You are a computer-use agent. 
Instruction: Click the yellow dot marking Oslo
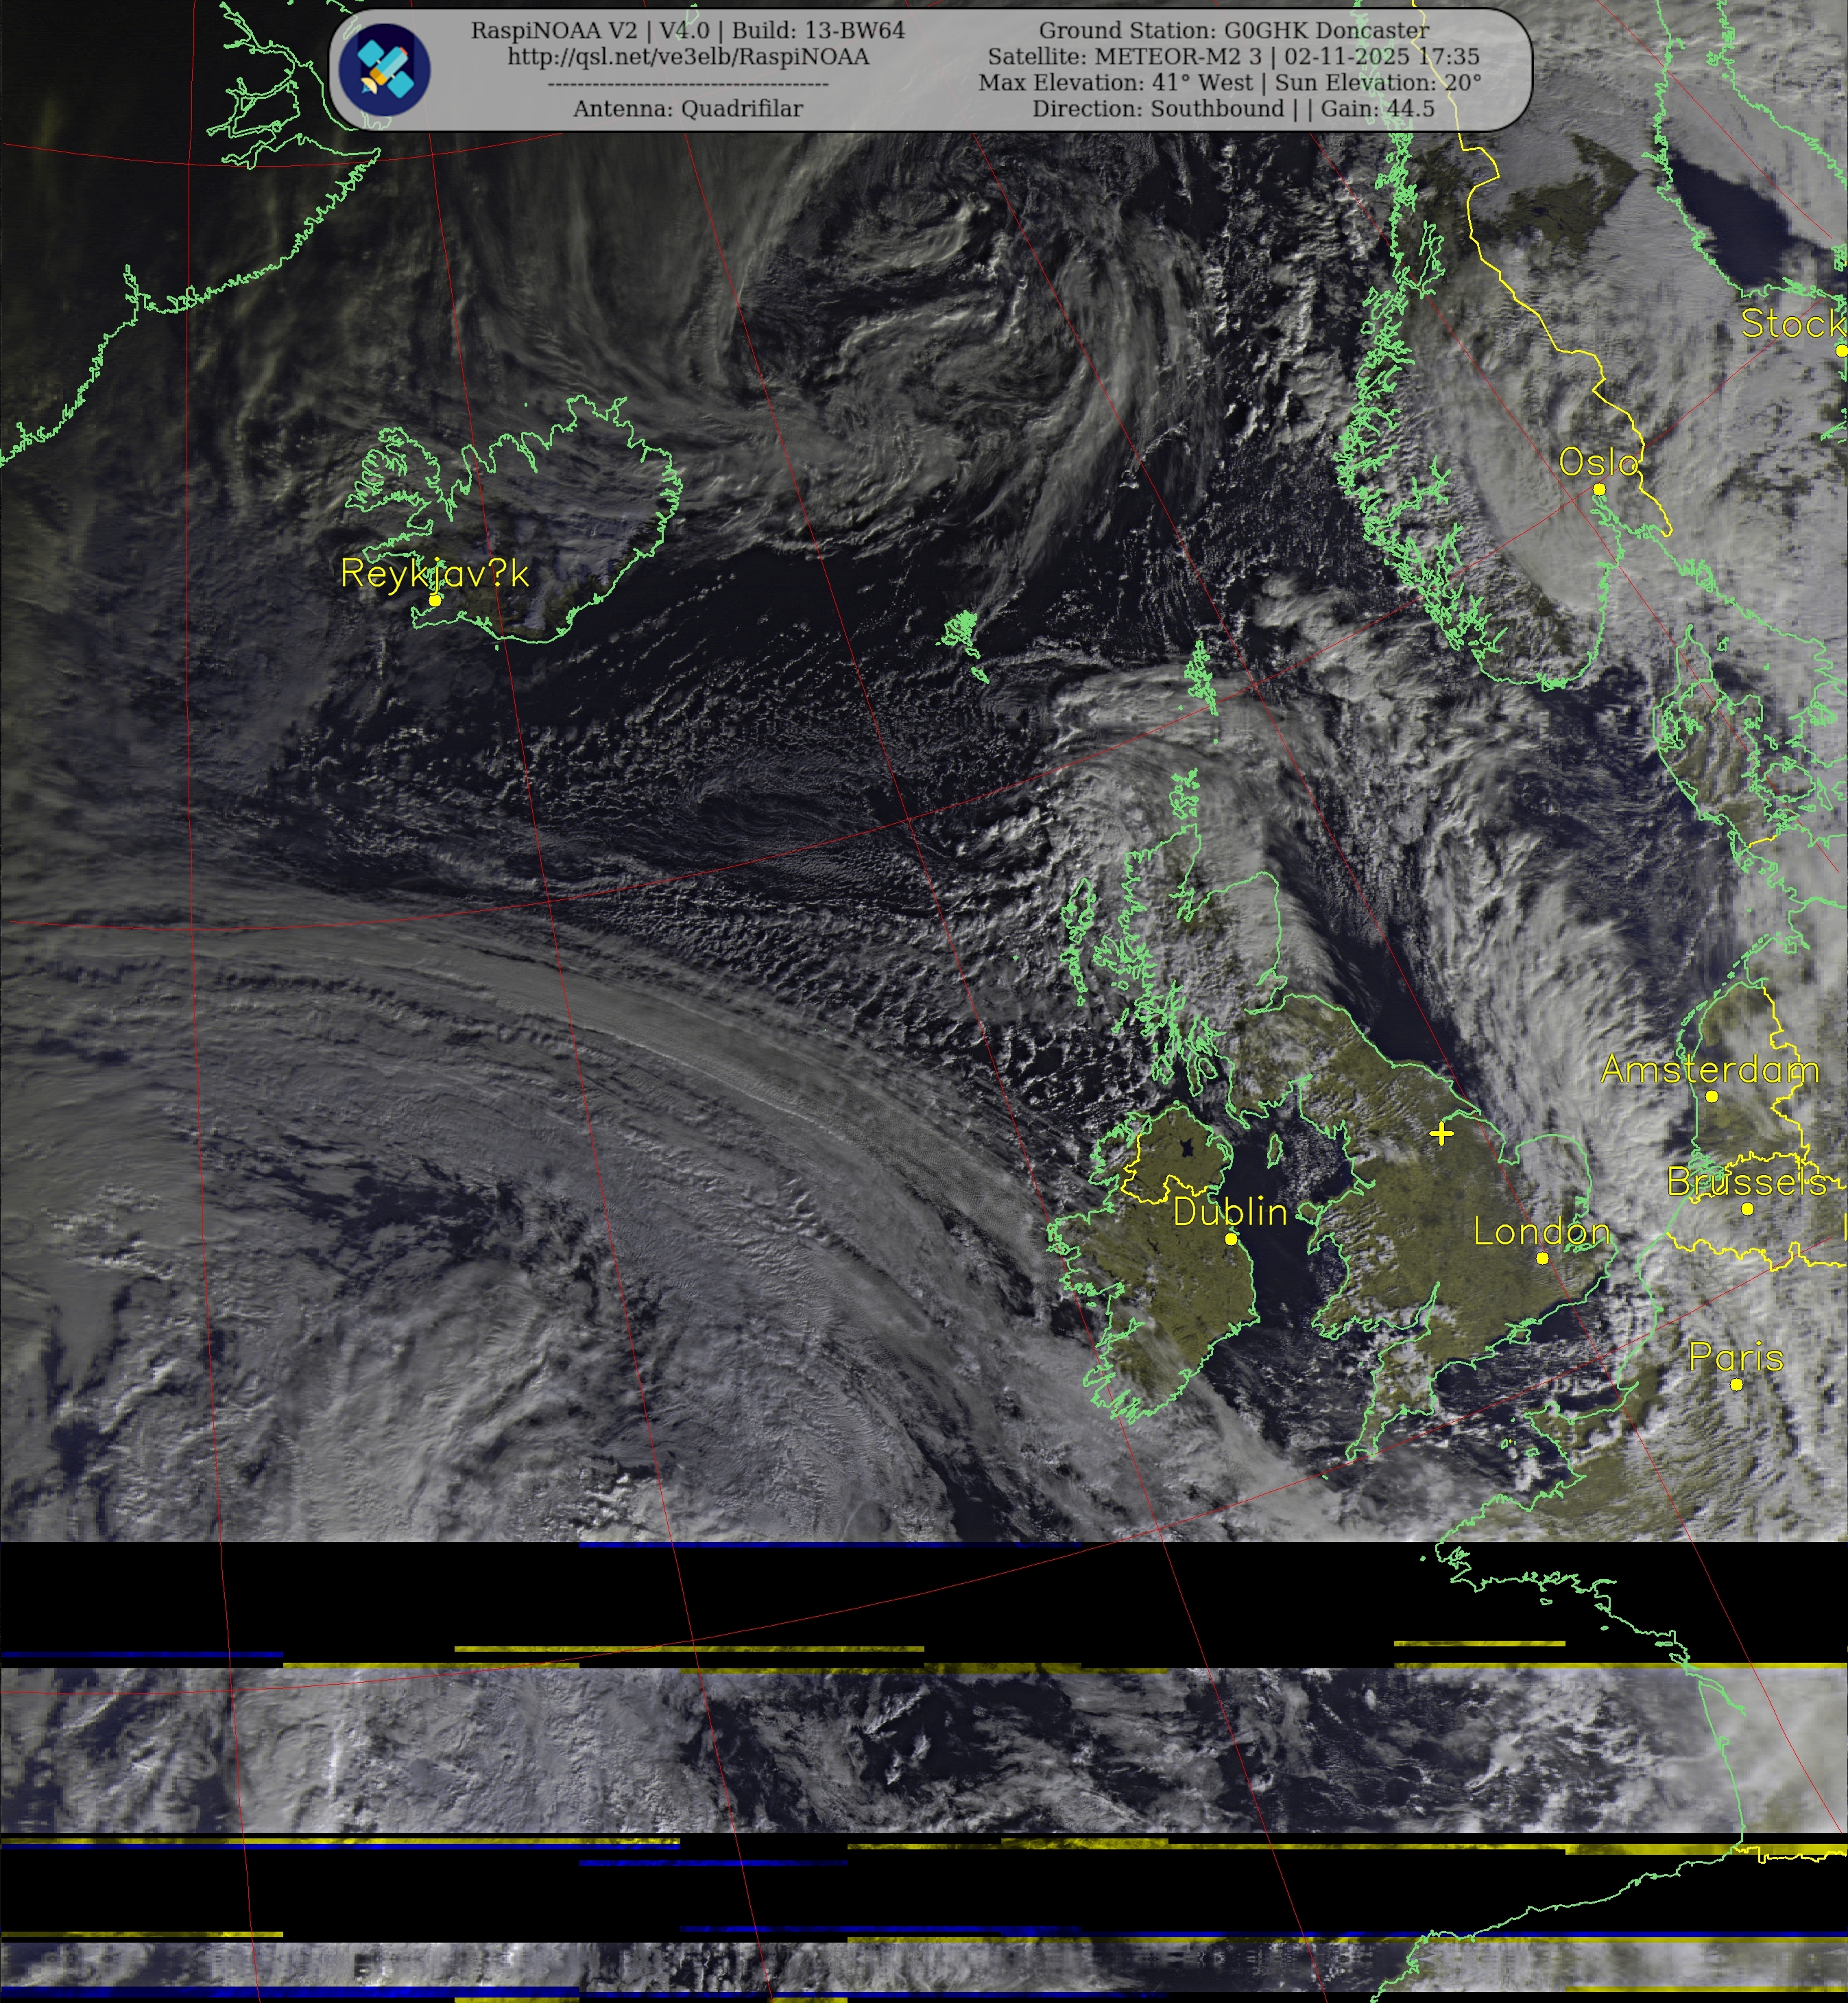click(1599, 489)
